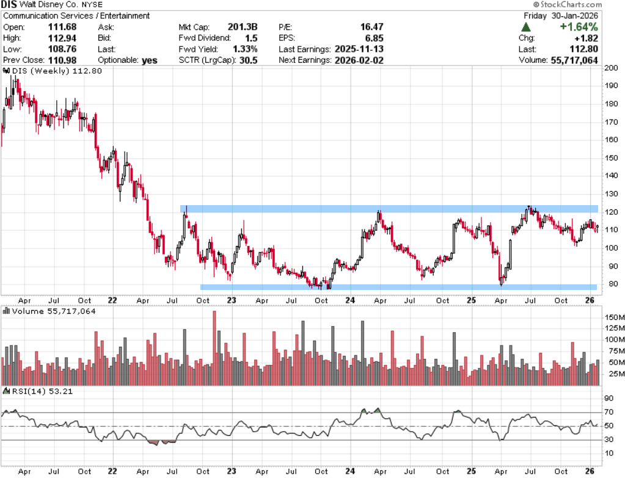Click the 110 price axis label
Viewport: 625px width, 478px height.
611,230
